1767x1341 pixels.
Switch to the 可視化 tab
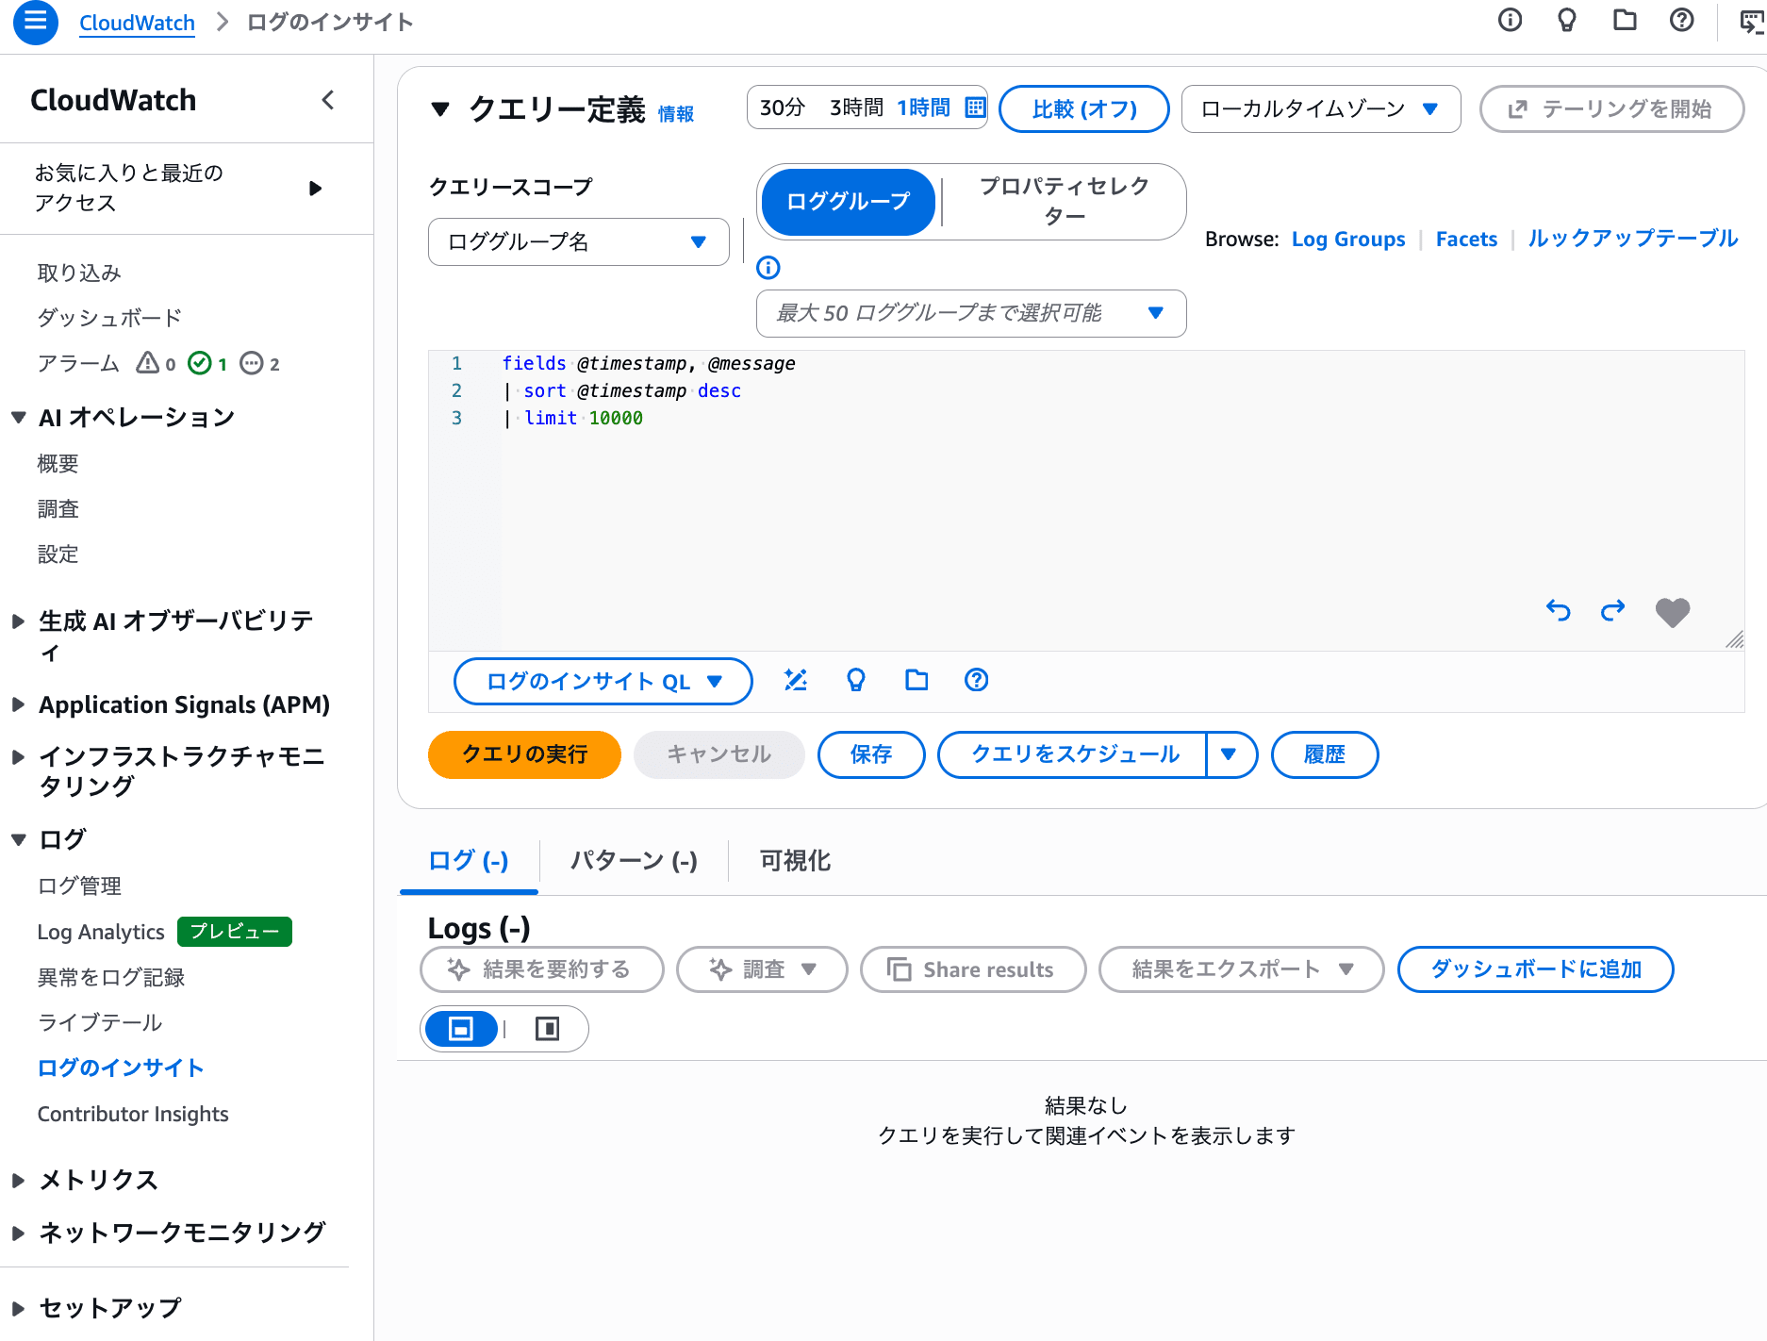793,860
